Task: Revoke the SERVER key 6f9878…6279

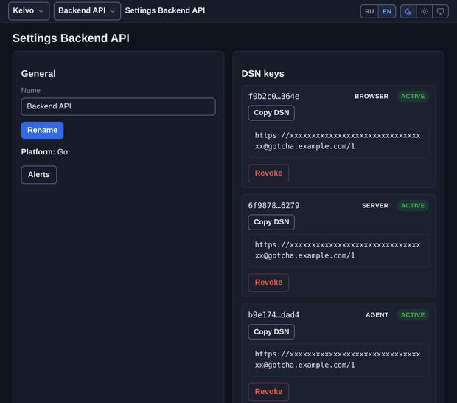Action: (x=268, y=283)
